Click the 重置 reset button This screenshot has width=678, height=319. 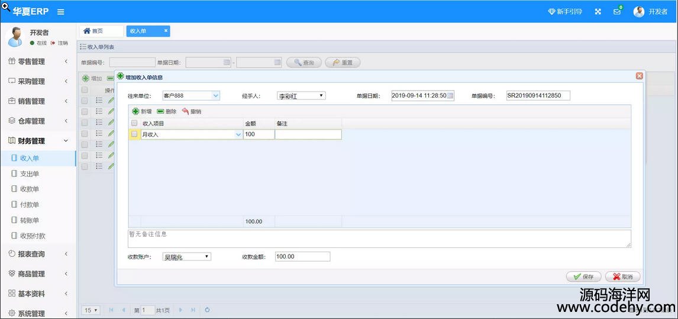343,62
